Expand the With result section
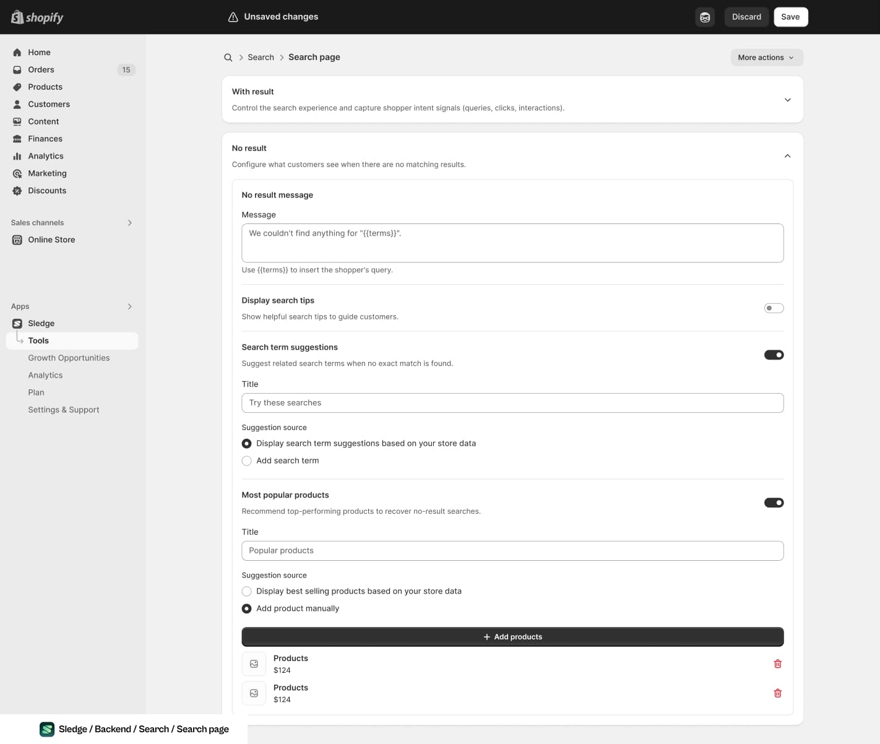The width and height of the screenshot is (880, 744). click(x=788, y=100)
